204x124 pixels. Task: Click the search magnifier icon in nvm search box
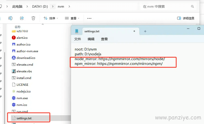[192, 7]
